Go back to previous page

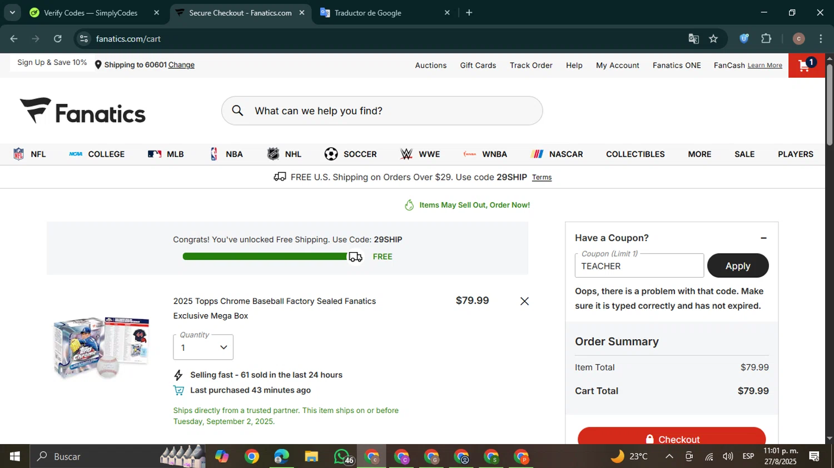point(14,38)
